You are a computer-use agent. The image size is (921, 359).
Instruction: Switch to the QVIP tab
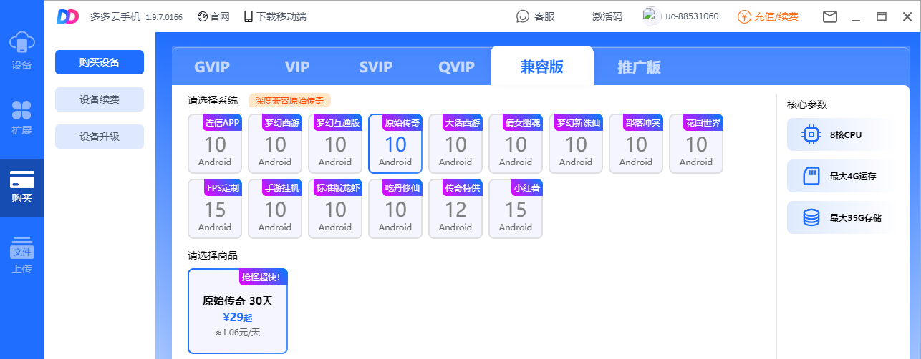click(x=457, y=67)
